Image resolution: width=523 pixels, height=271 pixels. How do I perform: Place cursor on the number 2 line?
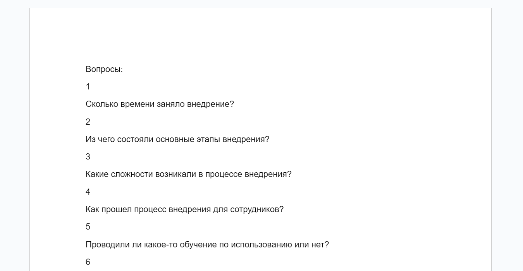tap(88, 122)
